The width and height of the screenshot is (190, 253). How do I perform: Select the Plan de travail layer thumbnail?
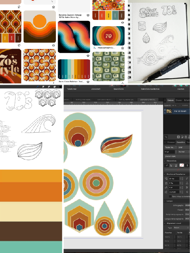pos(169,111)
